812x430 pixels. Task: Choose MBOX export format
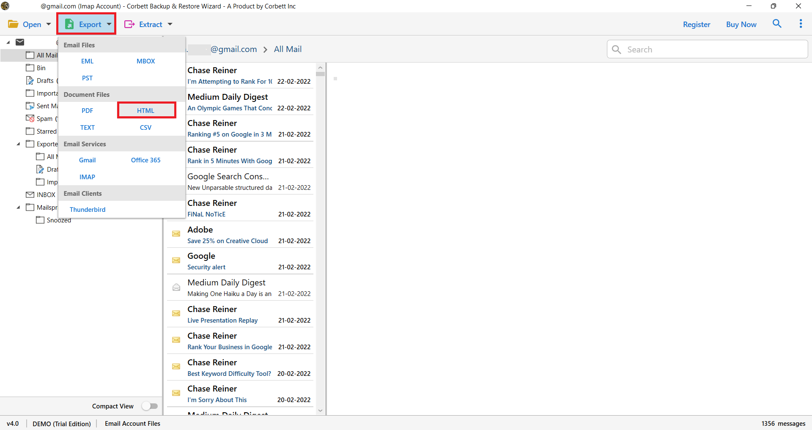click(146, 61)
